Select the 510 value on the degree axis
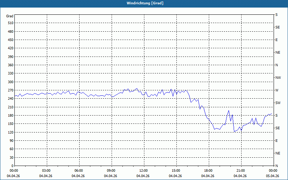The width and height of the screenshot is (288, 180). click(x=11, y=23)
